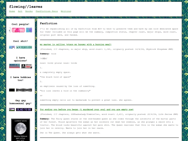
Task: Click the 'Cool people!' sidebar heading
Action: (x=21, y=24)
